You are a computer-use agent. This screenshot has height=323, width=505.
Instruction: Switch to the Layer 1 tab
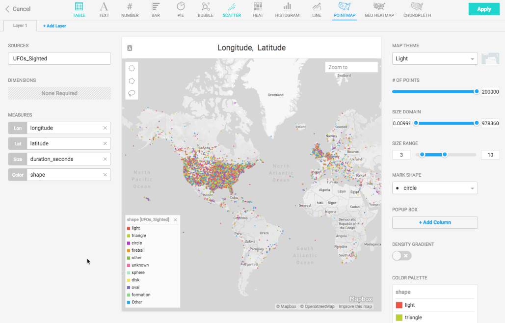(x=20, y=26)
